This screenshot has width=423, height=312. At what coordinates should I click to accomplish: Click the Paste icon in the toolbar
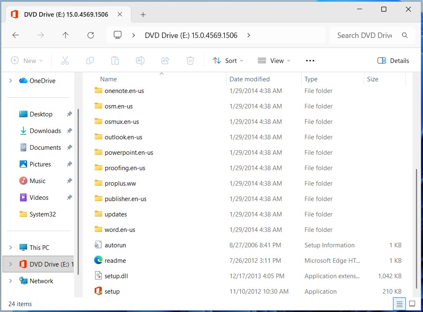pyautogui.click(x=115, y=60)
